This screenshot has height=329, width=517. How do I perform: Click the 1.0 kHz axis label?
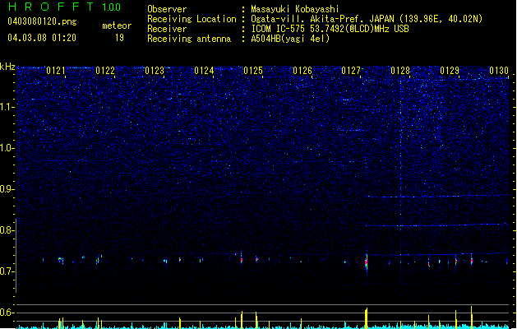click(7, 148)
